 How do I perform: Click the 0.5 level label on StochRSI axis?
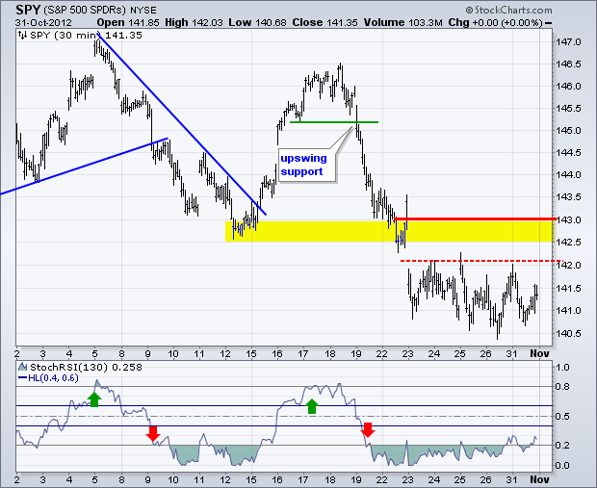(562, 417)
